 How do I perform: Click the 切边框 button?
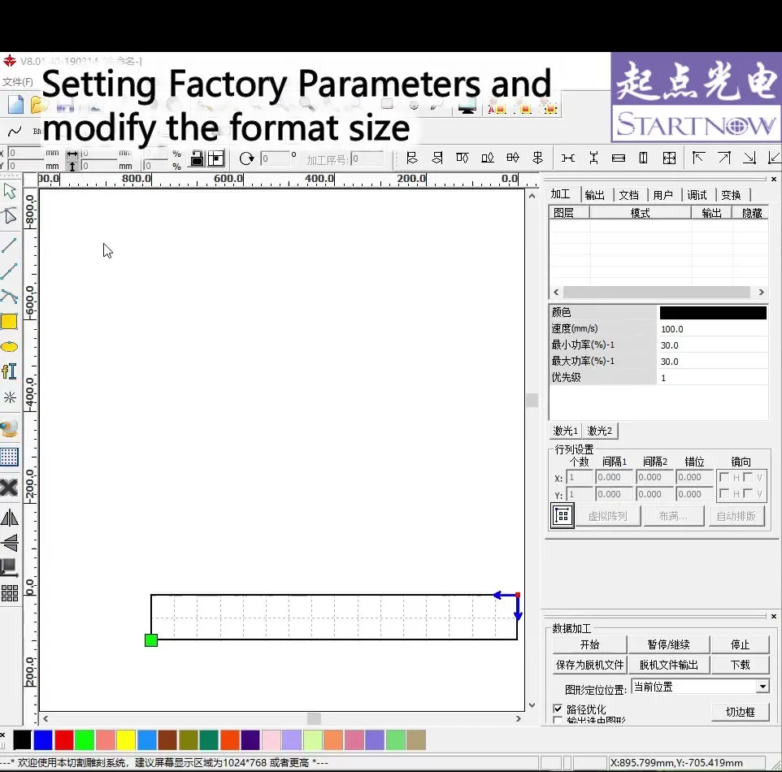[x=740, y=712]
